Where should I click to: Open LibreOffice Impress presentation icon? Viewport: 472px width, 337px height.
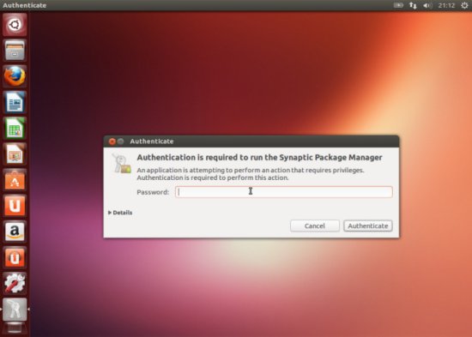click(15, 154)
